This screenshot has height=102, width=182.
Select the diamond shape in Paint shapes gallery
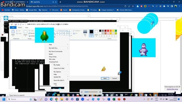pos(57,33)
